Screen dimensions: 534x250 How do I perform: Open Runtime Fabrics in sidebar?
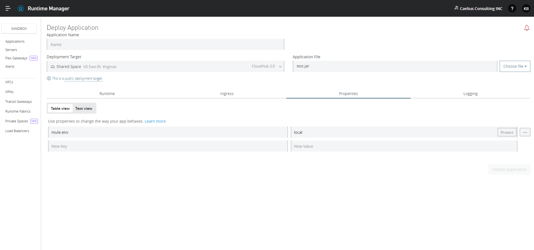coord(18,111)
